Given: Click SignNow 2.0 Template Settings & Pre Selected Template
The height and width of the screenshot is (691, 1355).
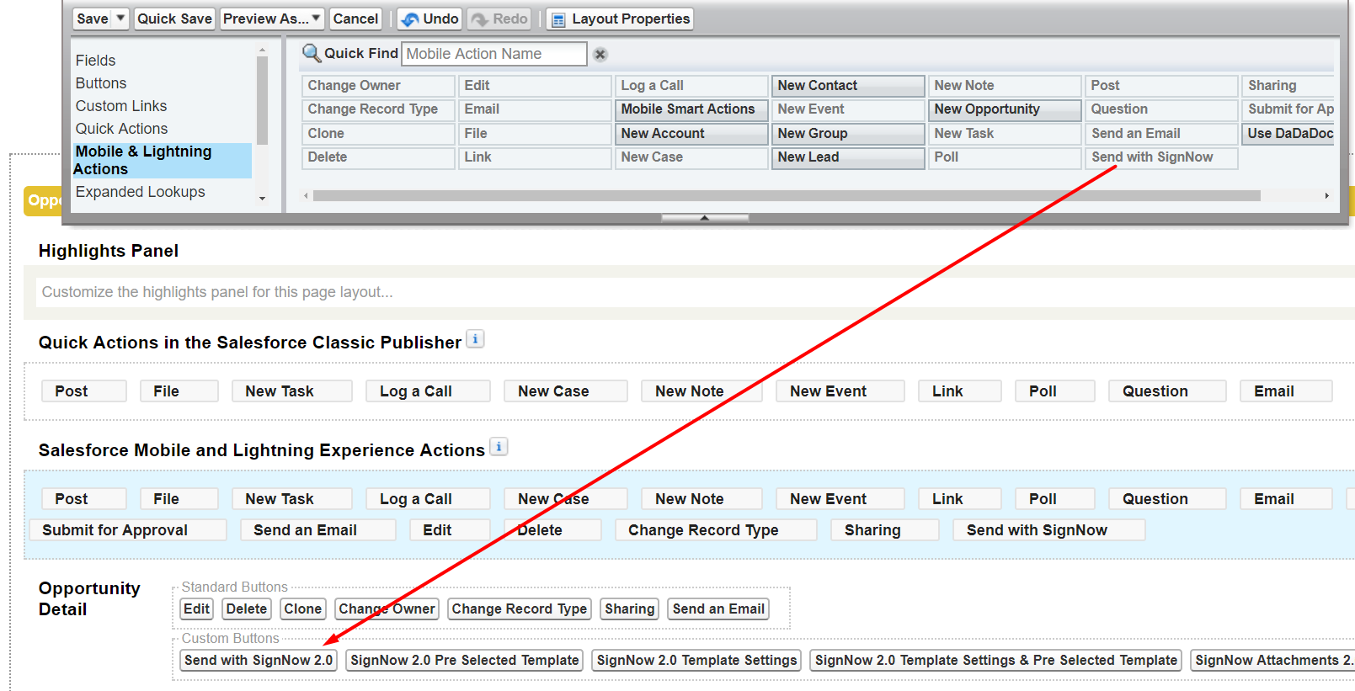Looking at the screenshot, I should 996,661.
